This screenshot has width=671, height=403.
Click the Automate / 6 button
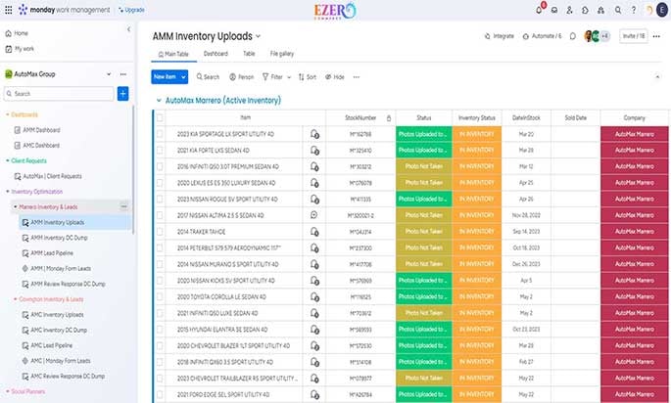542,36
